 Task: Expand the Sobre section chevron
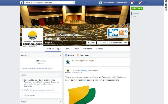pyautogui.click(x=60, y=75)
